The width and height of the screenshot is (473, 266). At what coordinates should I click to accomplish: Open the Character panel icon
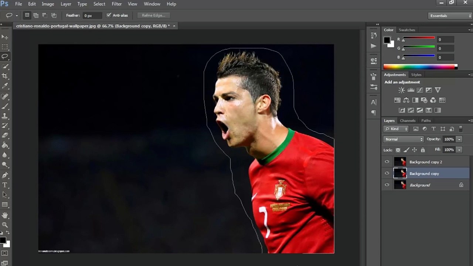pos(374,102)
